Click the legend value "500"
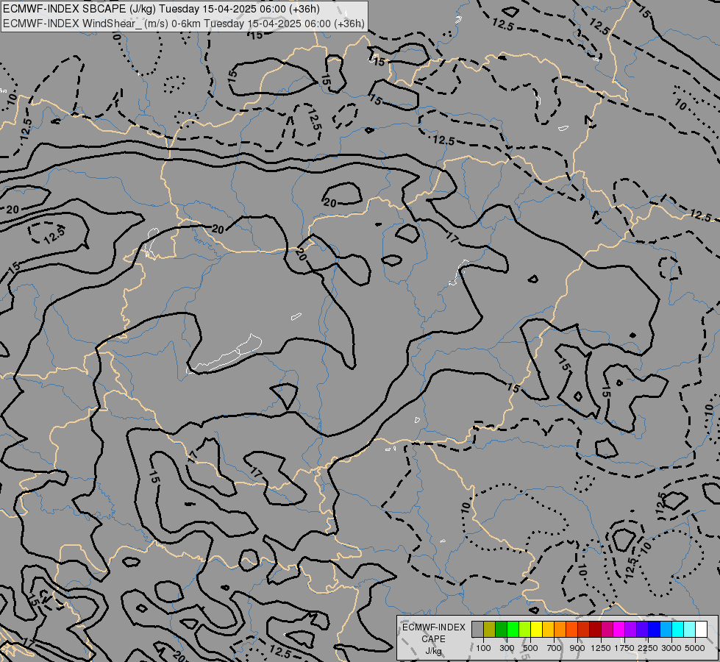Viewport: 720px width, 662px height. pos(530,648)
